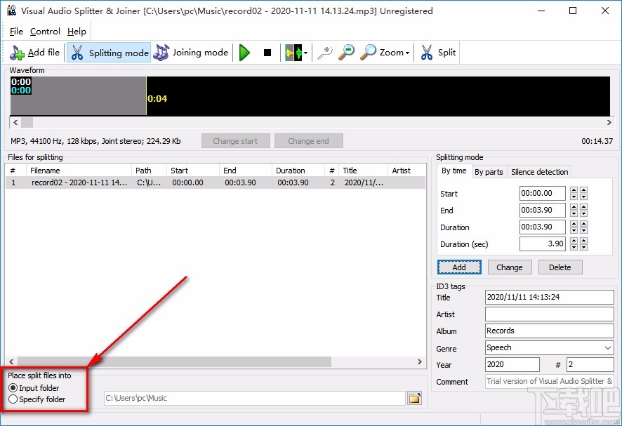This screenshot has width=622, height=426.
Task: Stop playback with the black square icon
Action: [x=267, y=53]
